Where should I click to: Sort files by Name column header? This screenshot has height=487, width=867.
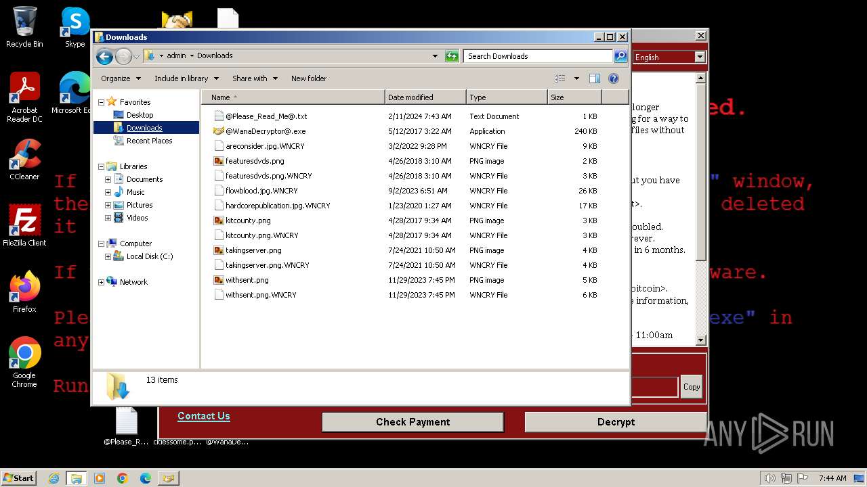click(293, 97)
